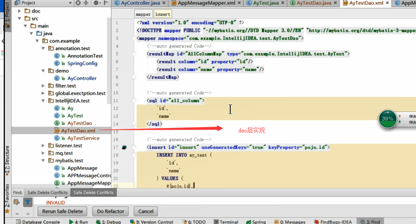Click the green 39% network monitor widget
This screenshot has width=416, height=224.
pyautogui.click(x=387, y=119)
